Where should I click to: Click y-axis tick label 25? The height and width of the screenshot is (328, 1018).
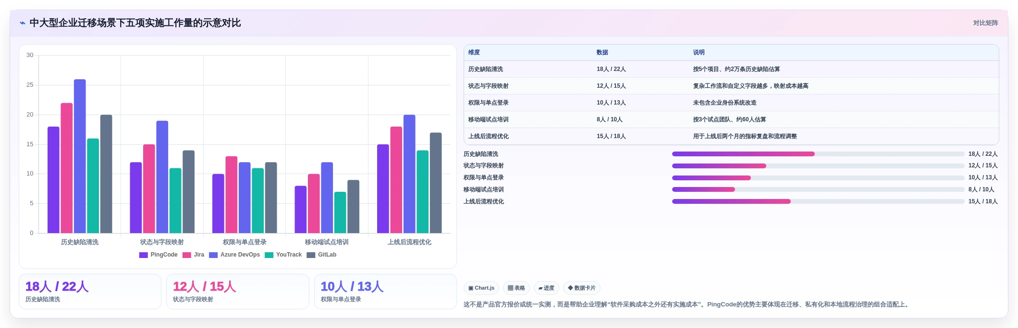[x=30, y=85]
